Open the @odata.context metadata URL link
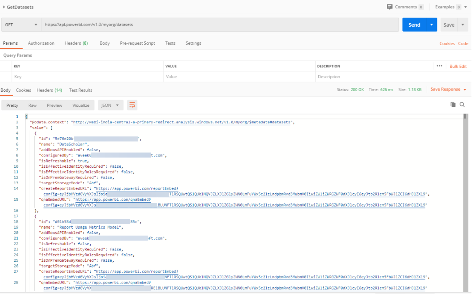This screenshot has width=472, height=294. pyautogui.click(x=182, y=122)
